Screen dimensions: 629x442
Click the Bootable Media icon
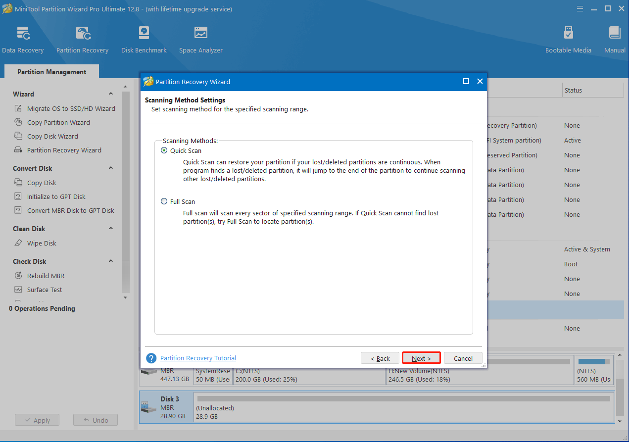point(568,33)
